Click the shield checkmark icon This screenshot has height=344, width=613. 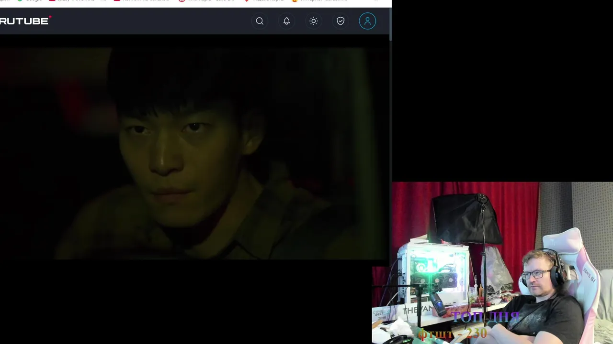[x=341, y=21]
